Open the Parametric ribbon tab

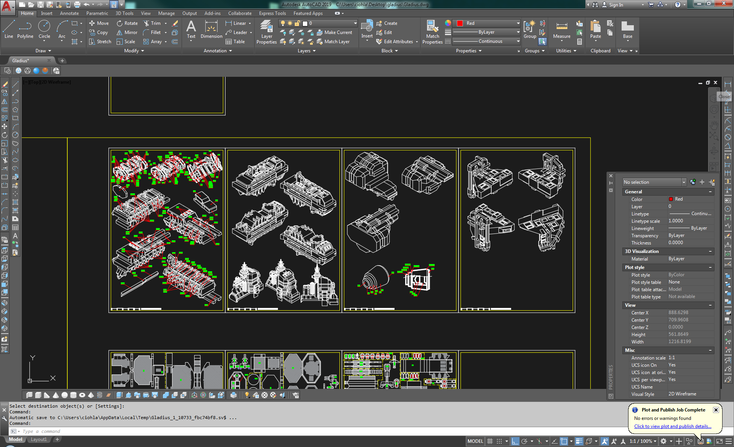[97, 13]
